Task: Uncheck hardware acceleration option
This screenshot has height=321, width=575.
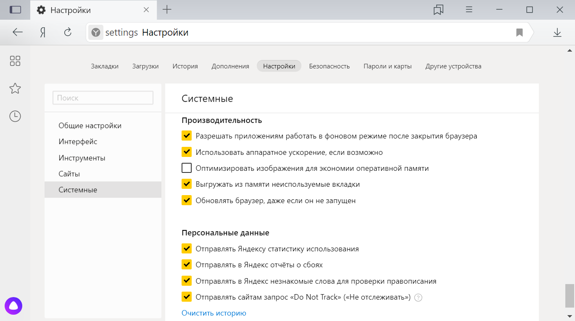Action: tap(187, 152)
